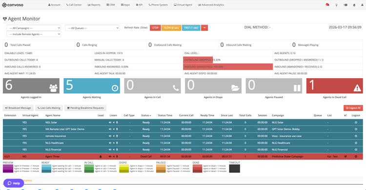The height and width of the screenshot is (190, 366).
Task: Click the Agents Waiting tile
Action: 92,86
